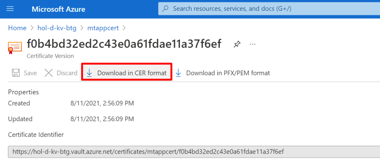Open the ellipsis more options menu
Screen dimensions: 380x164
pos(253,44)
